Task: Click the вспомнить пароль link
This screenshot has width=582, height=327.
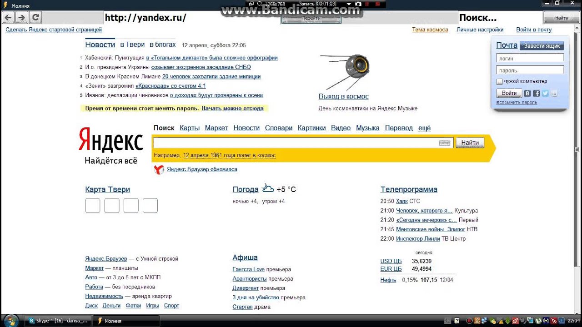Action: [x=517, y=103]
